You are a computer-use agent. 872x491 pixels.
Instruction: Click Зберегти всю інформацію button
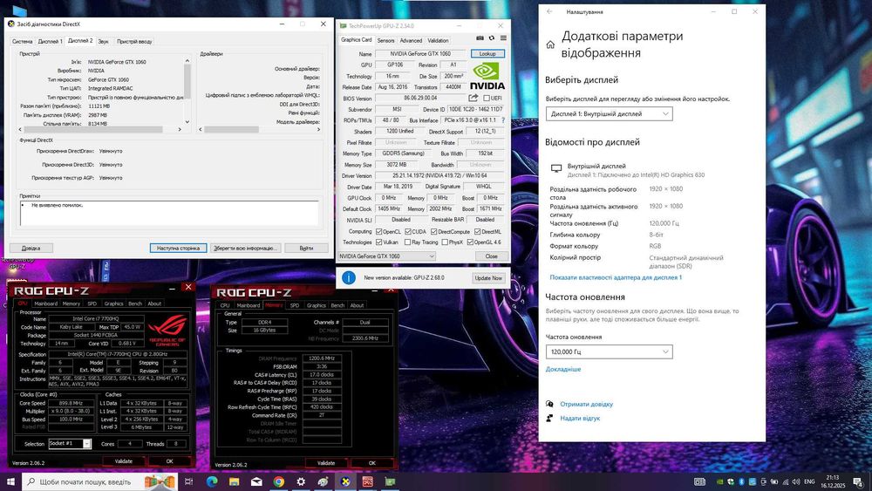(x=245, y=248)
